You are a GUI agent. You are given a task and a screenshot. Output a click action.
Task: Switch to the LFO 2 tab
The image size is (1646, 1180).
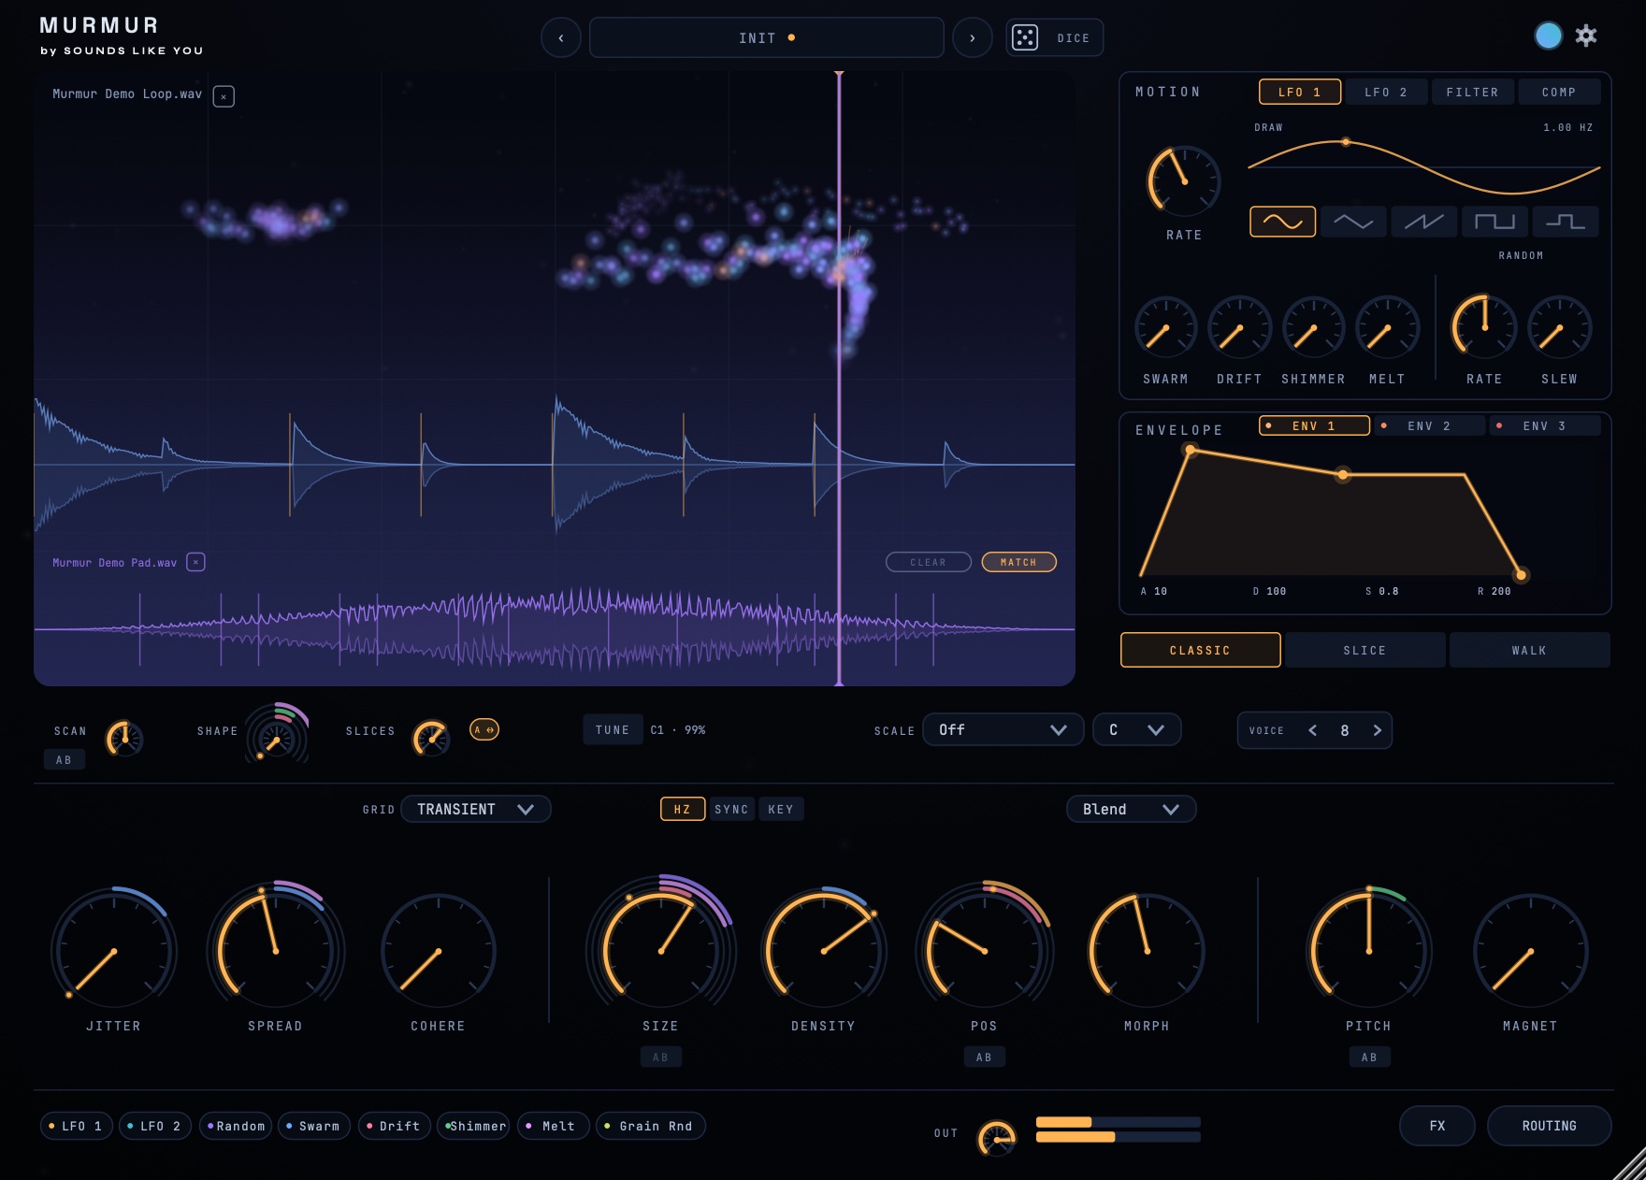pyautogui.click(x=1386, y=92)
